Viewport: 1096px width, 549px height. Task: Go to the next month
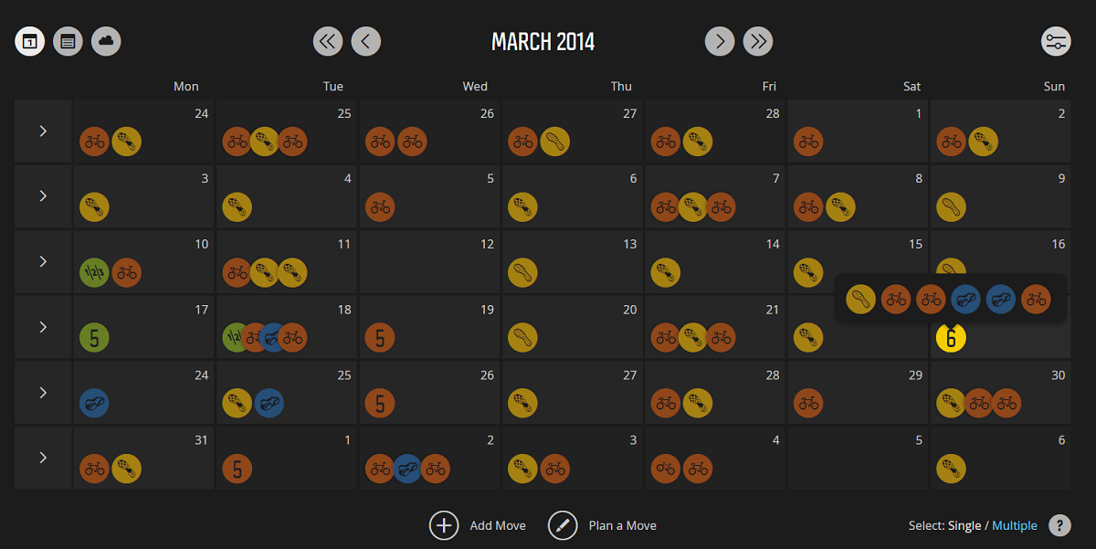pyautogui.click(x=720, y=41)
